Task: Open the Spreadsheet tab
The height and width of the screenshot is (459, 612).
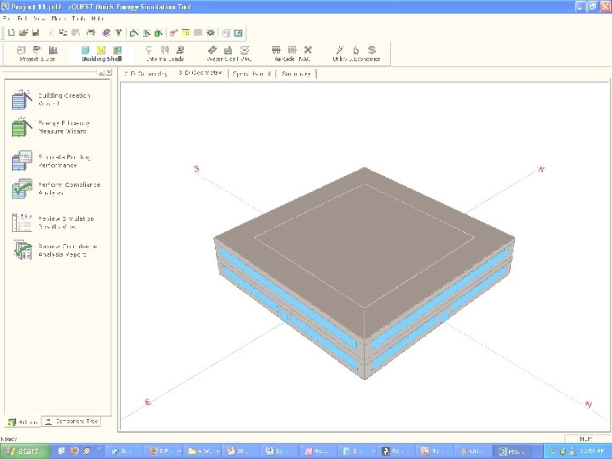Action: [x=250, y=74]
